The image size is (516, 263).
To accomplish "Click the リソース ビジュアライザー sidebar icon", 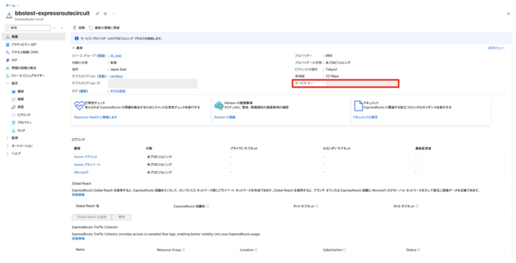I will (x=8, y=76).
